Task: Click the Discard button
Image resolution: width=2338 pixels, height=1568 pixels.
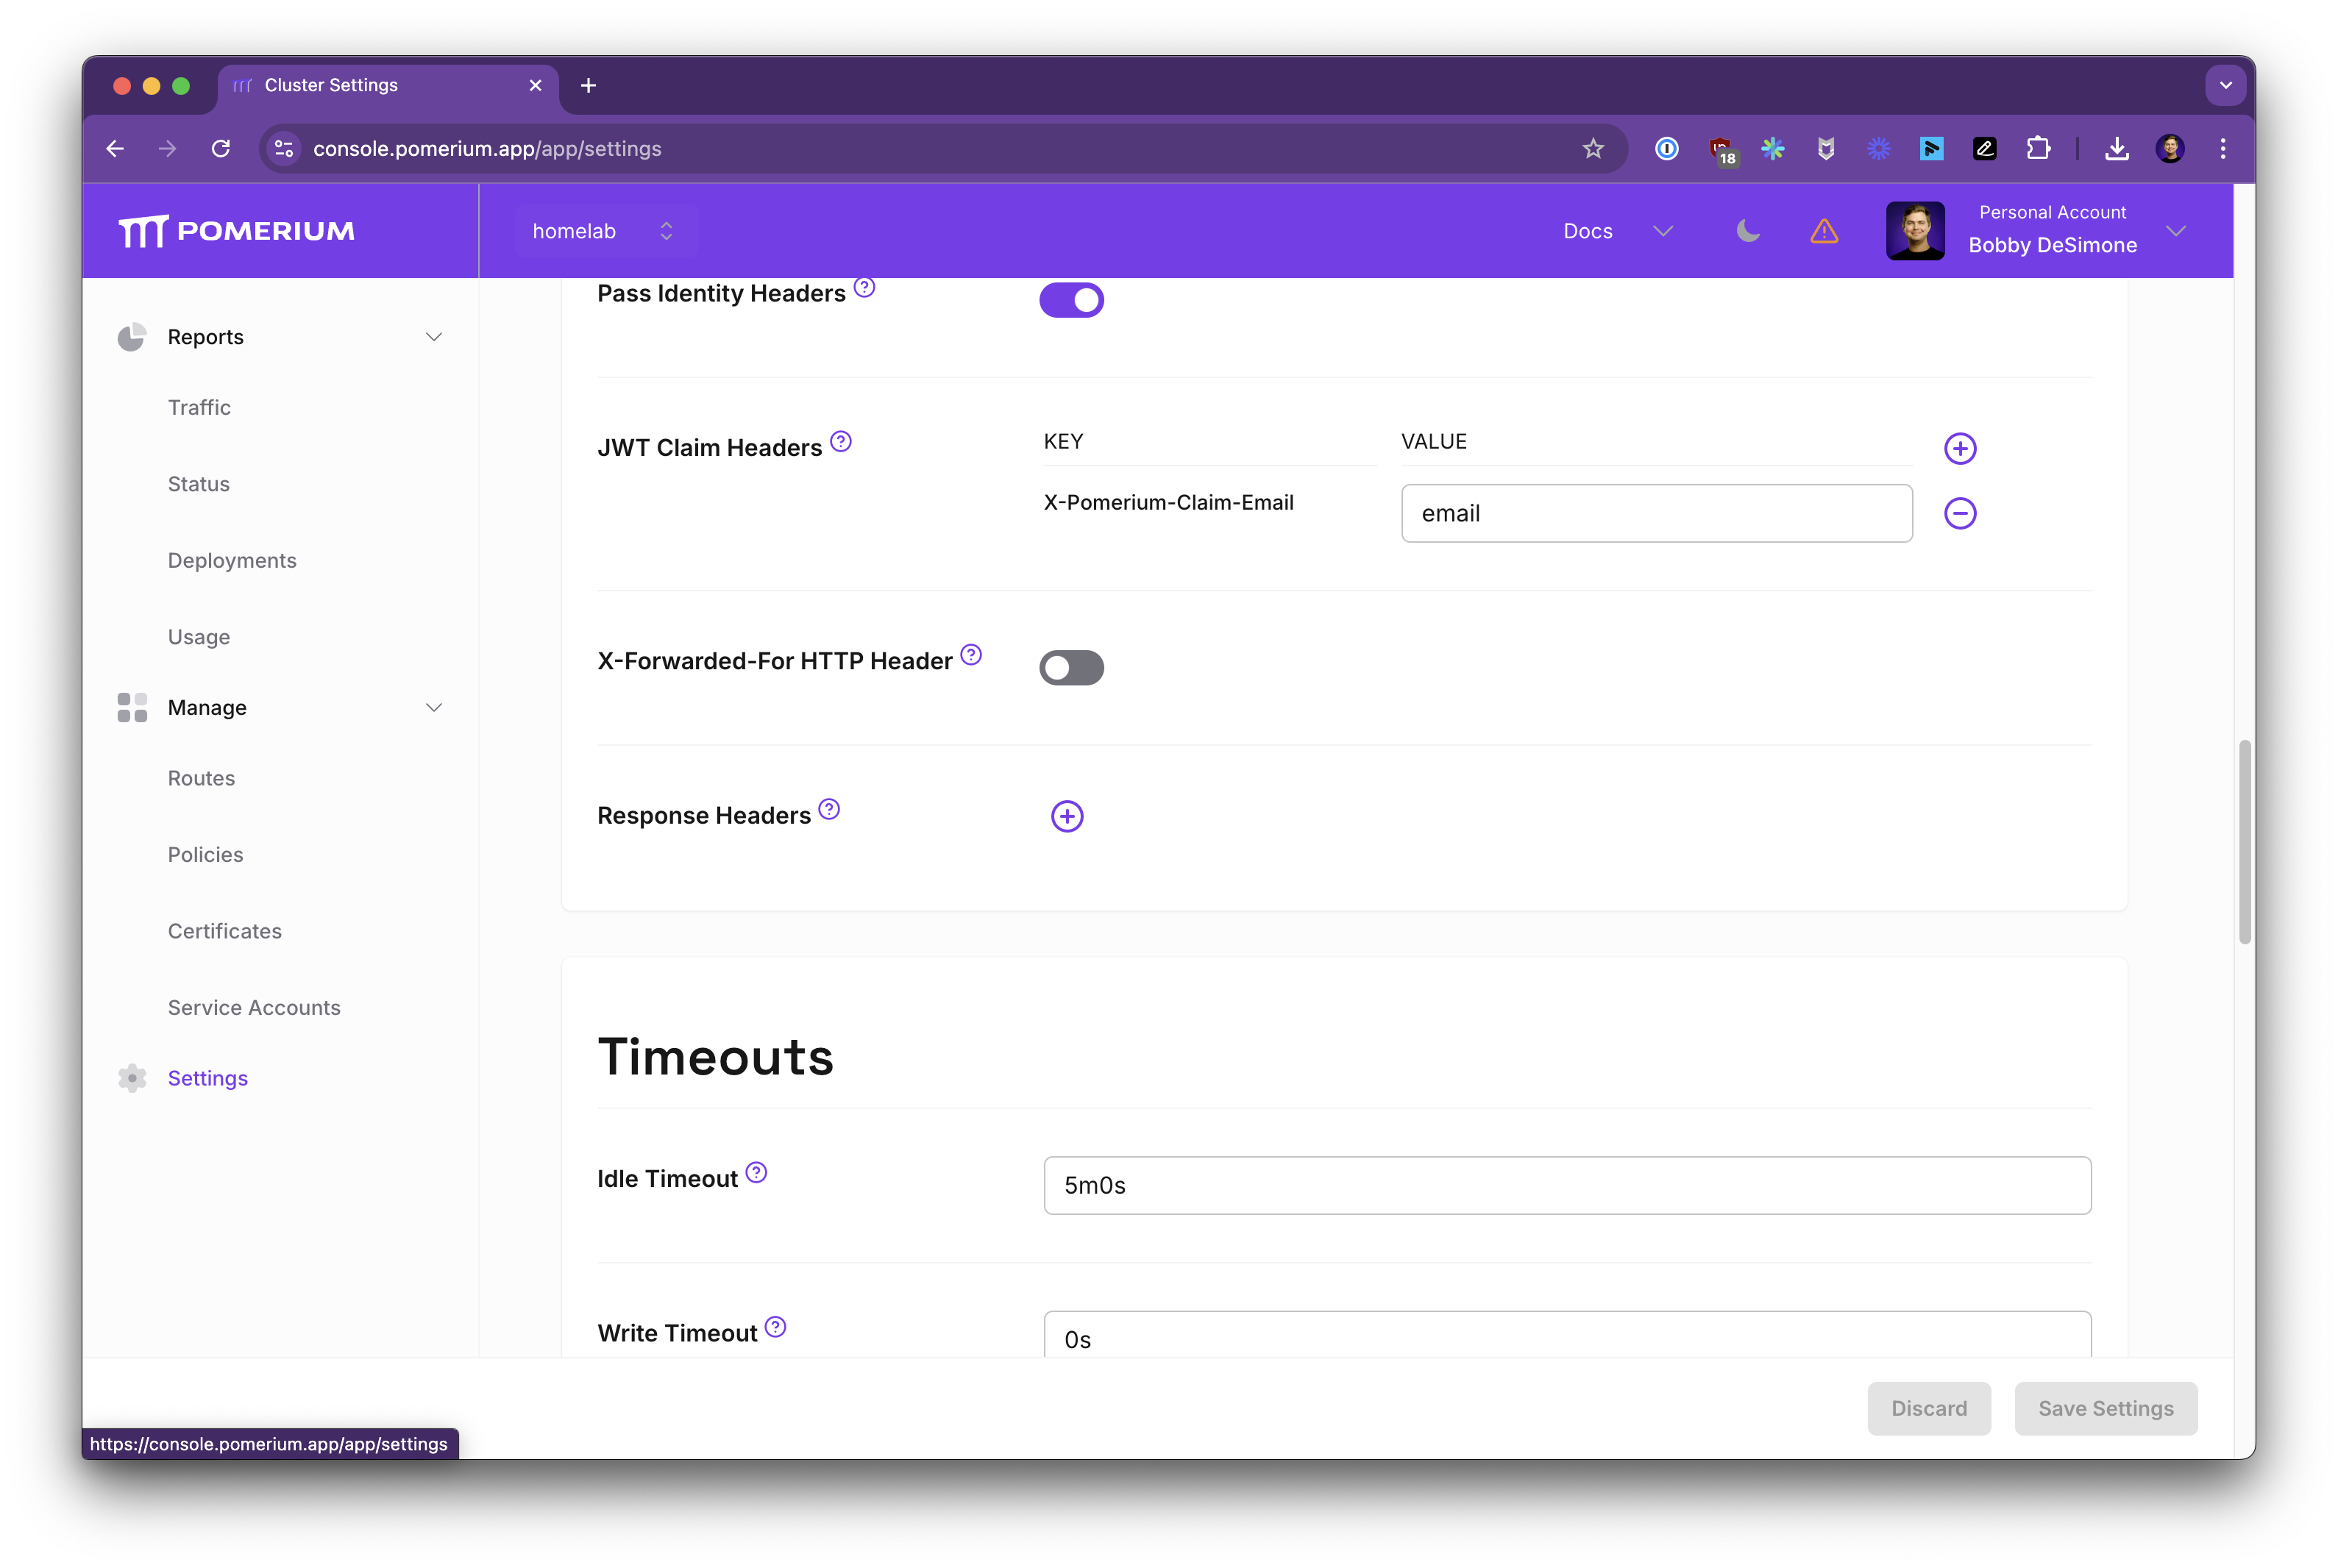Action: click(1927, 1407)
